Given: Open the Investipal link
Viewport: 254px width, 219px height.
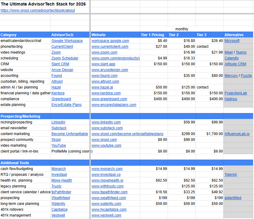Looking at the screenshot, I should tap(59, 175).
